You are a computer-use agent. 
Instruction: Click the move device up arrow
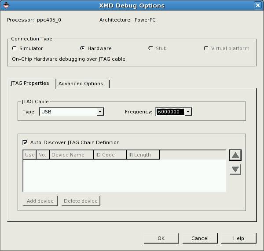(235, 155)
